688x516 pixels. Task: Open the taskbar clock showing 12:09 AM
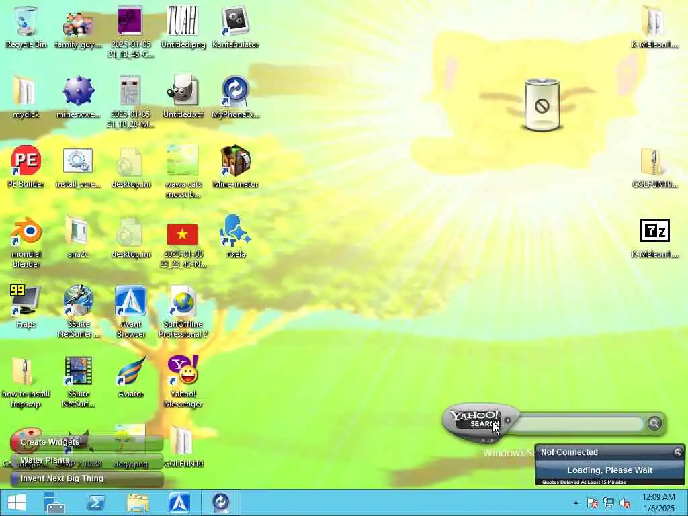click(x=658, y=503)
